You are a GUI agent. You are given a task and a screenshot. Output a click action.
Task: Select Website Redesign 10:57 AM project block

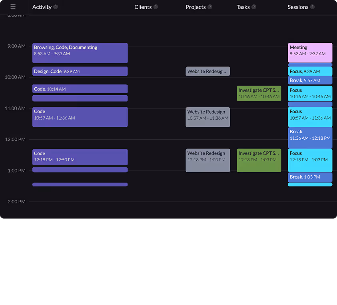coord(208,117)
